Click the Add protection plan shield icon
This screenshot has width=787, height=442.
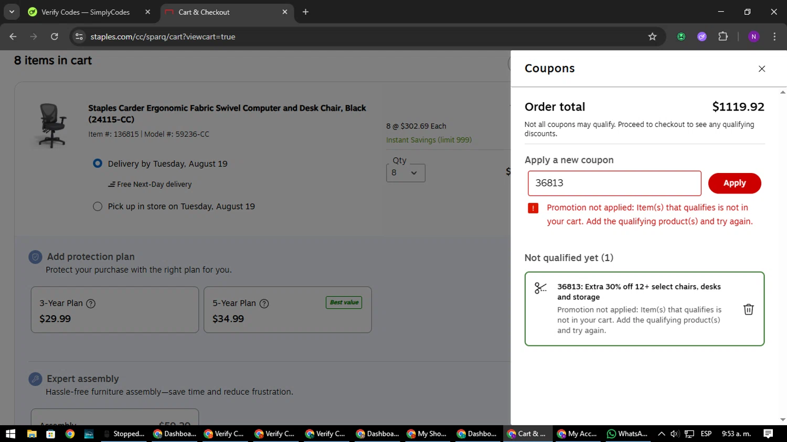[x=35, y=257]
